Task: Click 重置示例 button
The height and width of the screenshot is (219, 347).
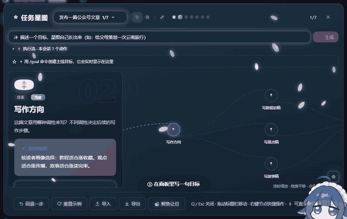Action: [x=69, y=204]
